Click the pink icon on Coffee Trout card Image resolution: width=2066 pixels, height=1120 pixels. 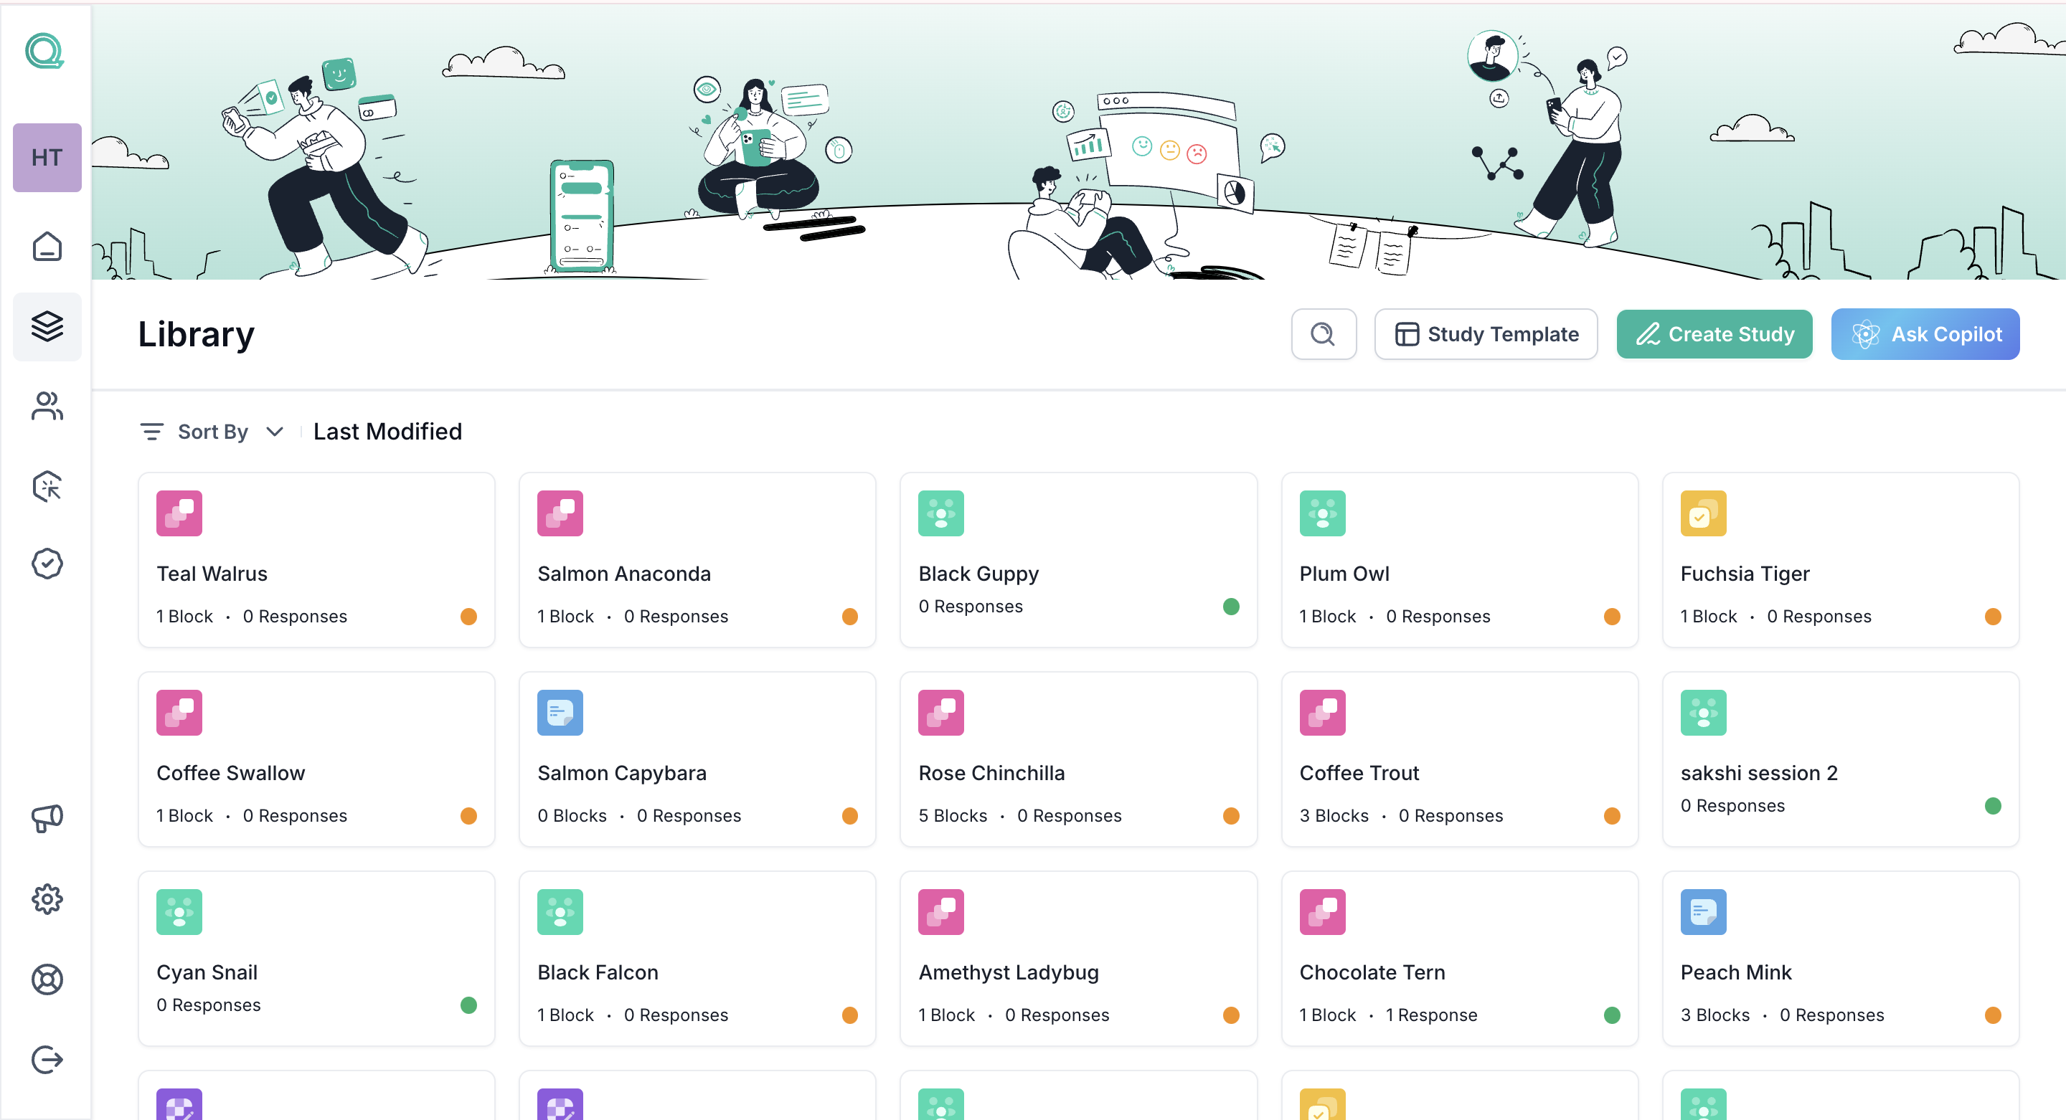pyautogui.click(x=1321, y=713)
